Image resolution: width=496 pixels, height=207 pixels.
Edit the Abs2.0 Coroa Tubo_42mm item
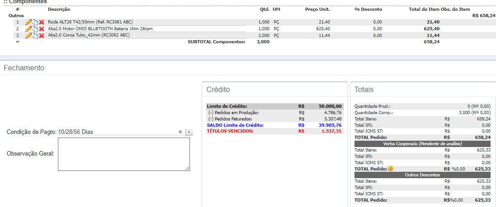28,35
